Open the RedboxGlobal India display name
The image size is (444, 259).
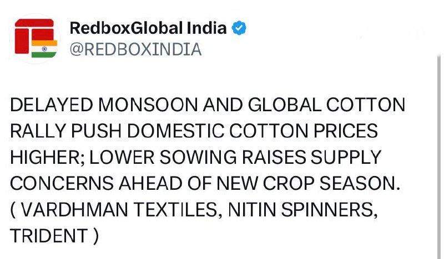(148, 28)
